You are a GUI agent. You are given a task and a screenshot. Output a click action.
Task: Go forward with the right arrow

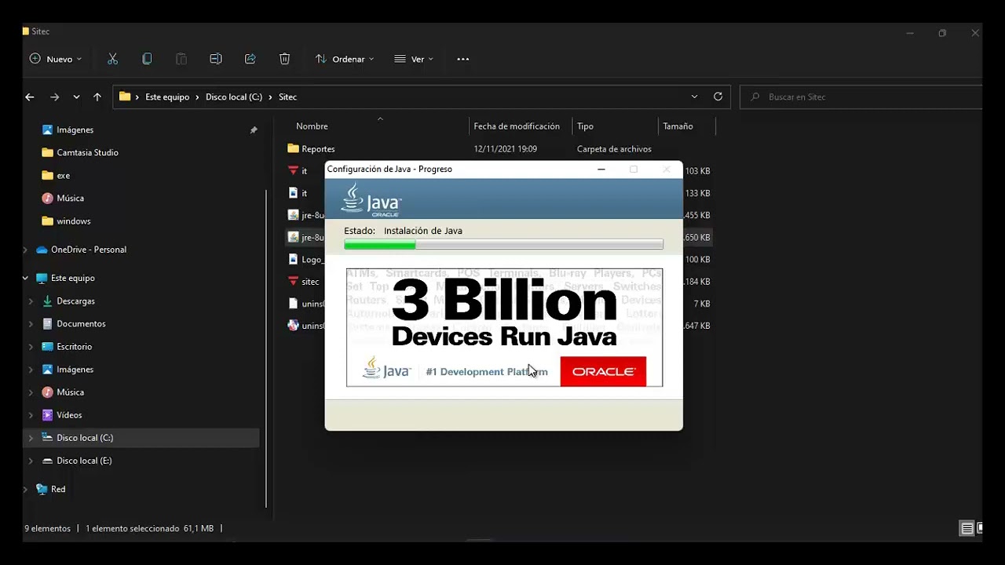click(x=54, y=97)
